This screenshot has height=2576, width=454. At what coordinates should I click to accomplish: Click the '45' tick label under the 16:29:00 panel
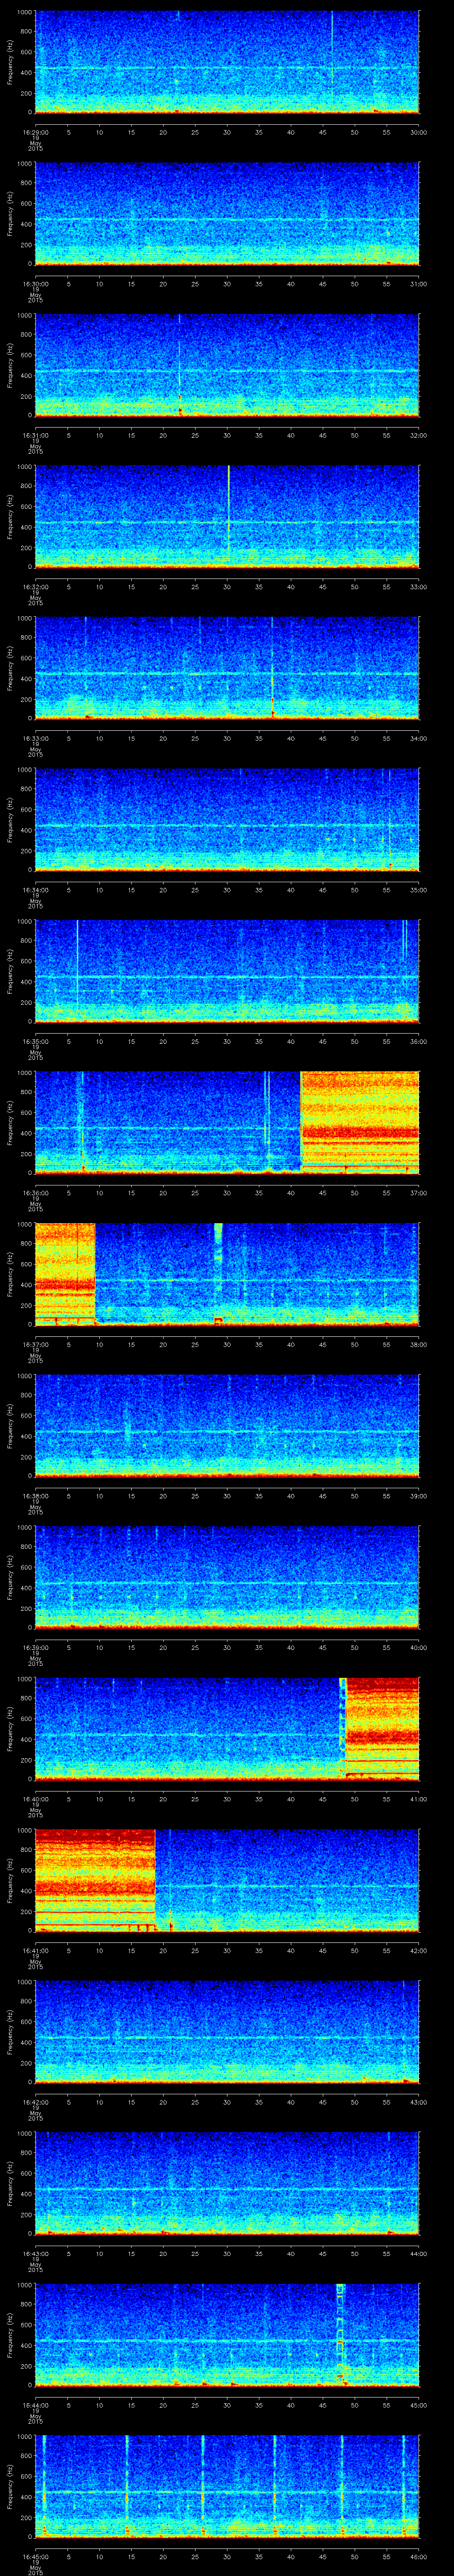point(322,131)
